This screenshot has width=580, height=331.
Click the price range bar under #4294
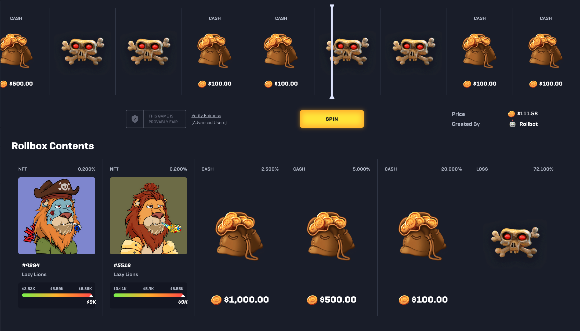(x=57, y=295)
